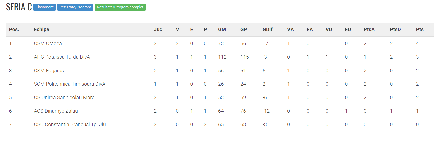Click the Clasament button

pos(44,7)
